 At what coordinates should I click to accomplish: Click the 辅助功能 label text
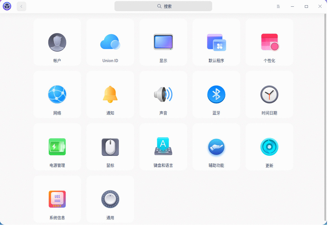pyautogui.click(x=216, y=165)
